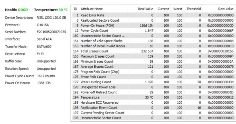Screen dimensions: 236x124
Task: Click the Uncorrectable Sector Count row, ID 198
Action: [x=154, y=118]
